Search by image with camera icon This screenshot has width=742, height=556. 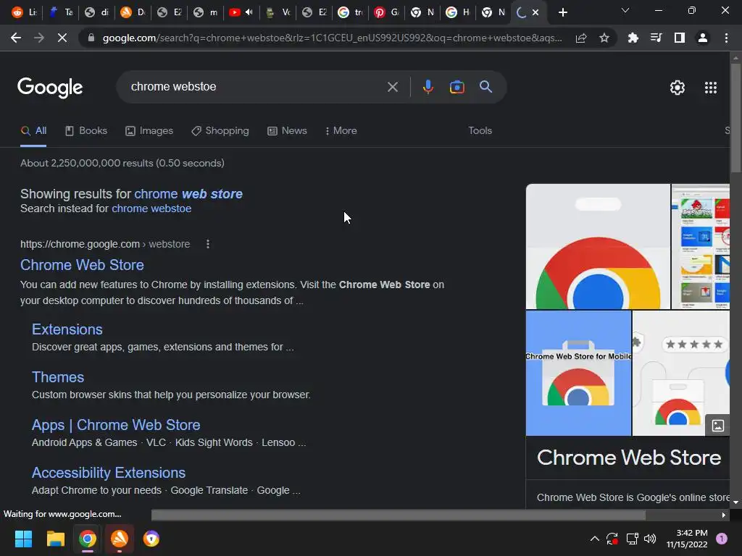[x=457, y=87]
